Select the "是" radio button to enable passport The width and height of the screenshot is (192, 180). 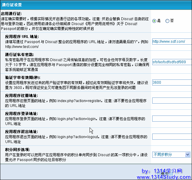155,21
